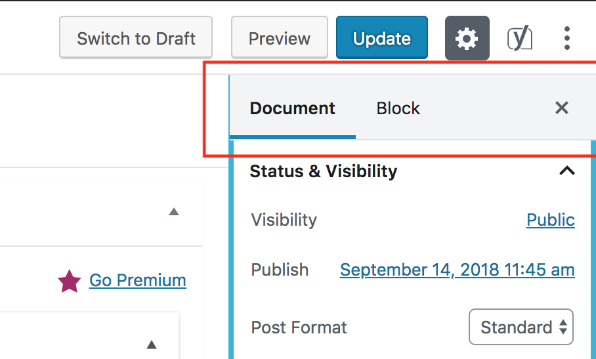
Task: Click the Post Format label text
Action: (299, 327)
